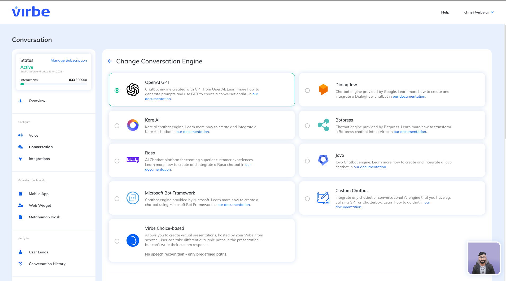This screenshot has width=506, height=281.
Task: Choose the Custom Chatbot radio option
Action: click(307, 199)
